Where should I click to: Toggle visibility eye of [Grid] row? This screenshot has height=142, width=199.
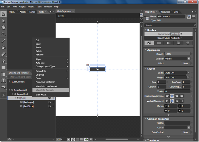[49, 98]
